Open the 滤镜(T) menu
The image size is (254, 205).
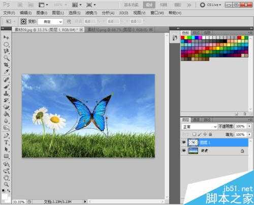click(x=91, y=13)
